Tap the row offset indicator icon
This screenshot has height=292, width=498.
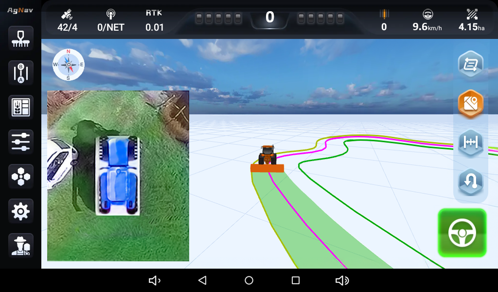pos(384,14)
